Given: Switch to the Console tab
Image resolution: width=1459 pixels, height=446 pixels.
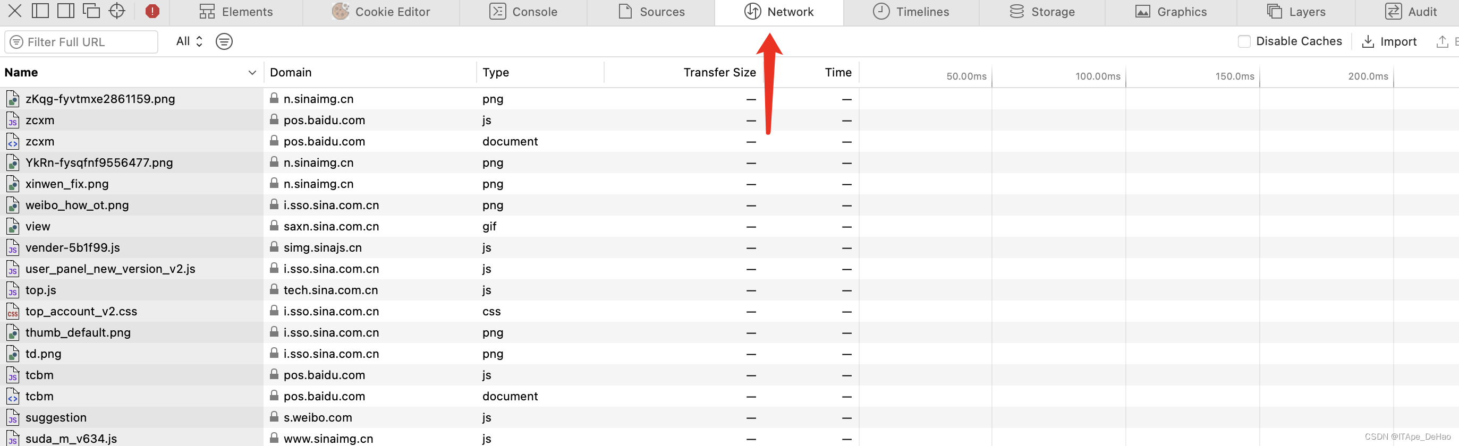Looking at the screenshot, I should (x=523, y=12).
